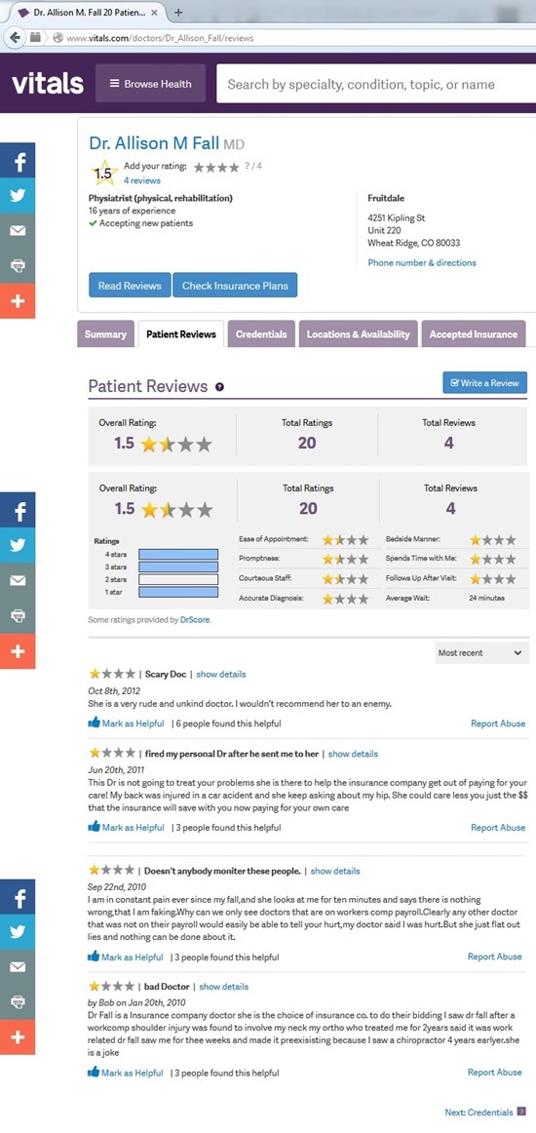Click the help question mark beside Patient Reviews
536x1133 pixels.
click(x=219, y=387)
